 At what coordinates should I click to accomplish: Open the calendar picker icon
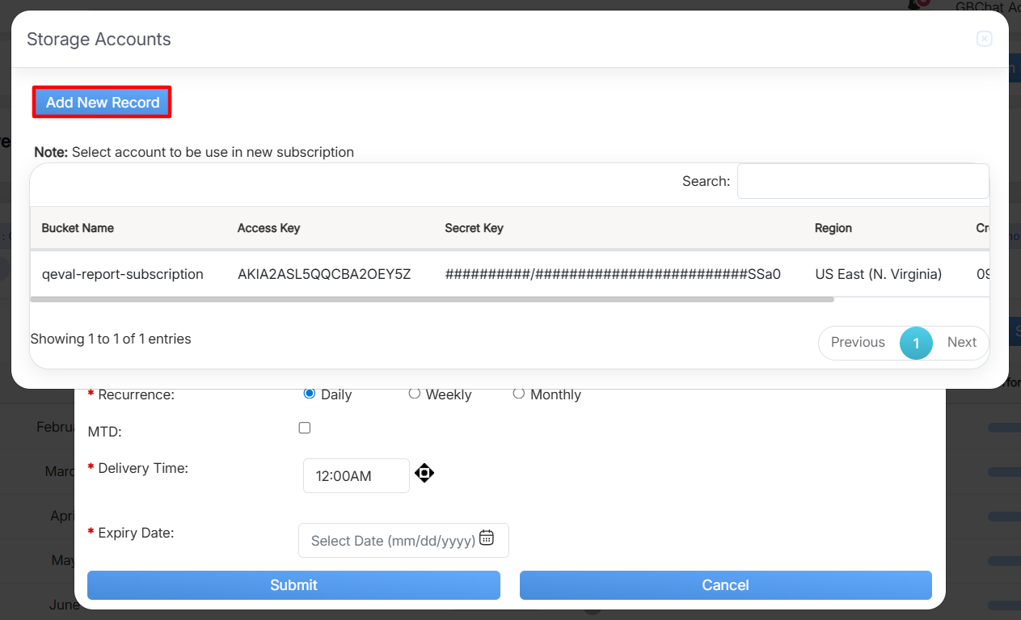[x=487, y=538]
